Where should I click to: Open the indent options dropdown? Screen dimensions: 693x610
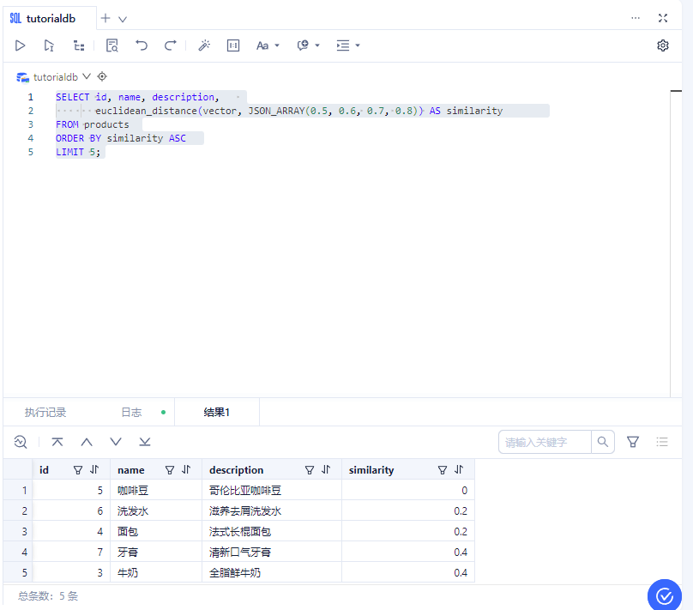[x=348, y=45]
